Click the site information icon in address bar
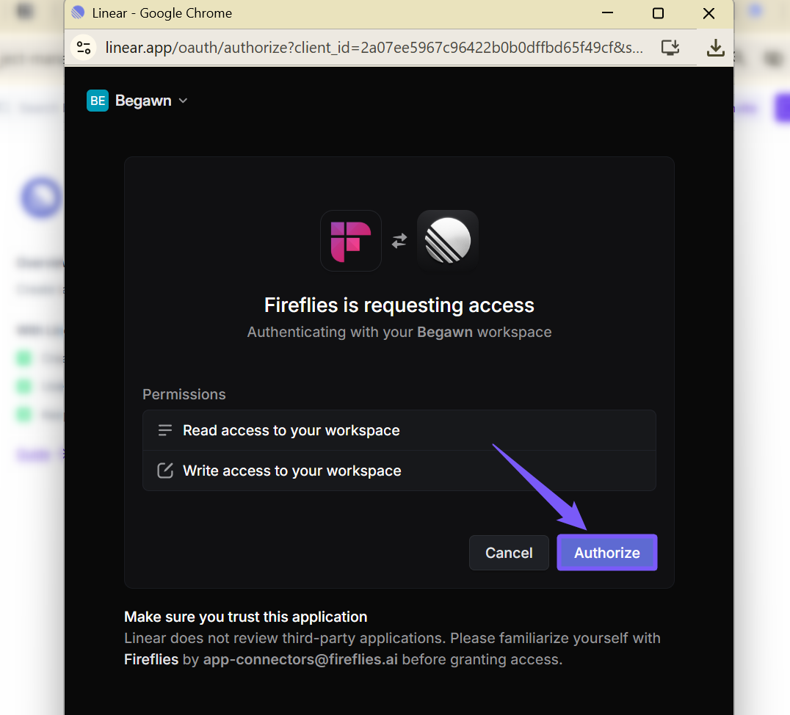The image size is (790, 715). pyautogui.click(x=84, y=48)
